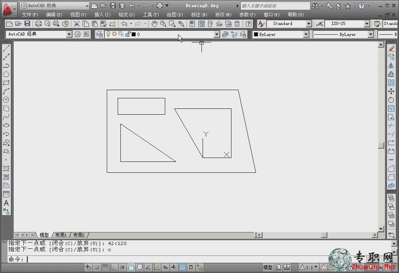
Task: Choose the Move tool
Action: click(x=391, y=91)
